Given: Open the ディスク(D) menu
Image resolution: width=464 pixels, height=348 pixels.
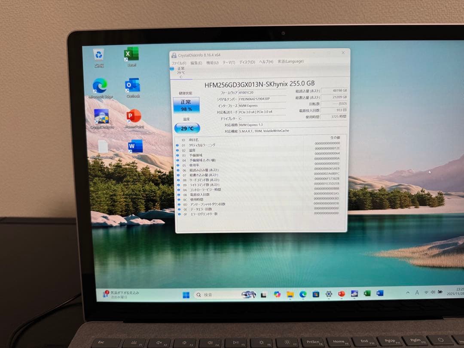Looking at the screenshot, I should 247,62.
